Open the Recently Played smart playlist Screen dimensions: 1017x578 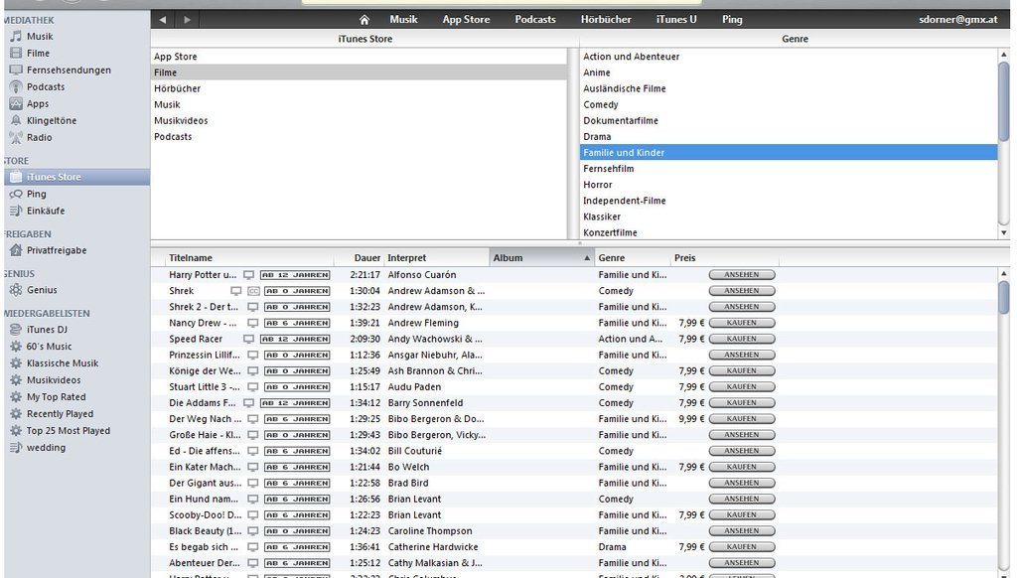60,414
